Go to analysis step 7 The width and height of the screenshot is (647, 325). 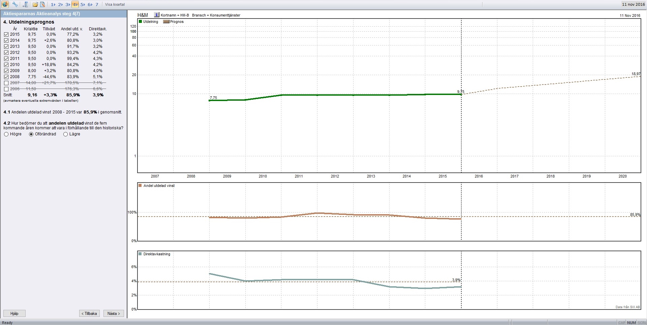(97, 4)
